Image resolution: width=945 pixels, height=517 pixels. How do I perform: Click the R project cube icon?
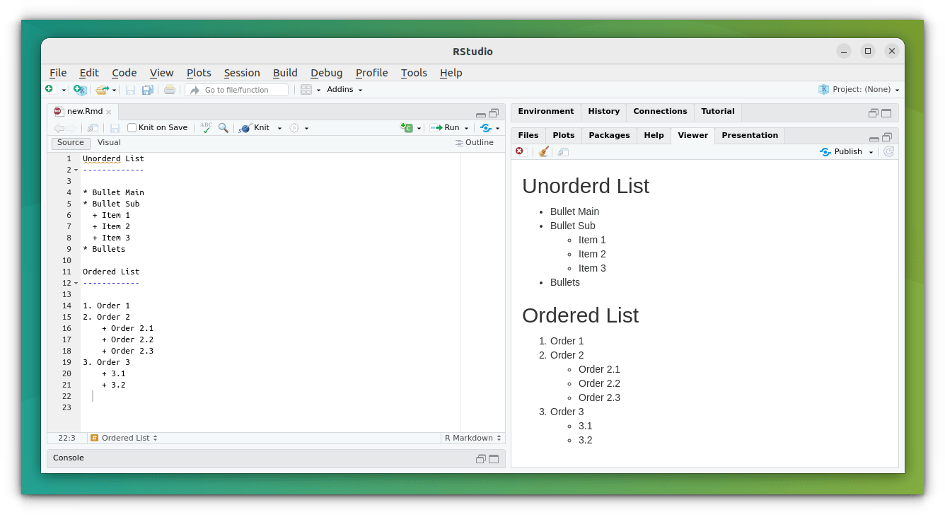823,89
